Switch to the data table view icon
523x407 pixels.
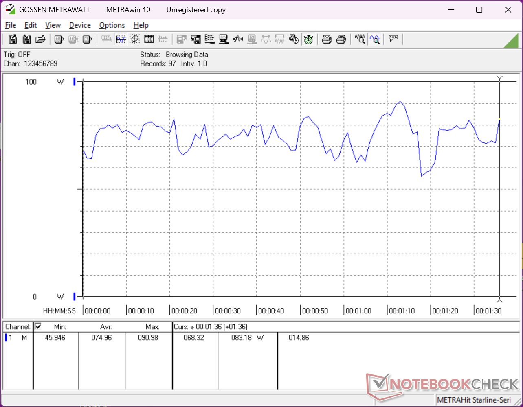click(x=149, y=39)
